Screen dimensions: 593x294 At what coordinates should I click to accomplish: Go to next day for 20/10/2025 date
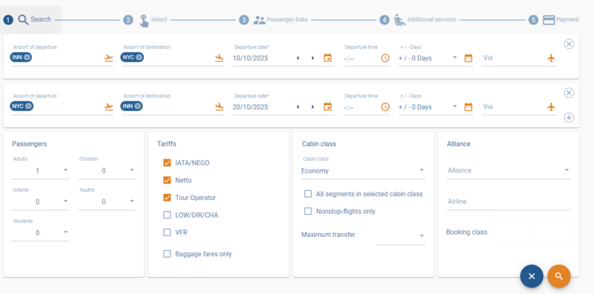tap(313, 107)
